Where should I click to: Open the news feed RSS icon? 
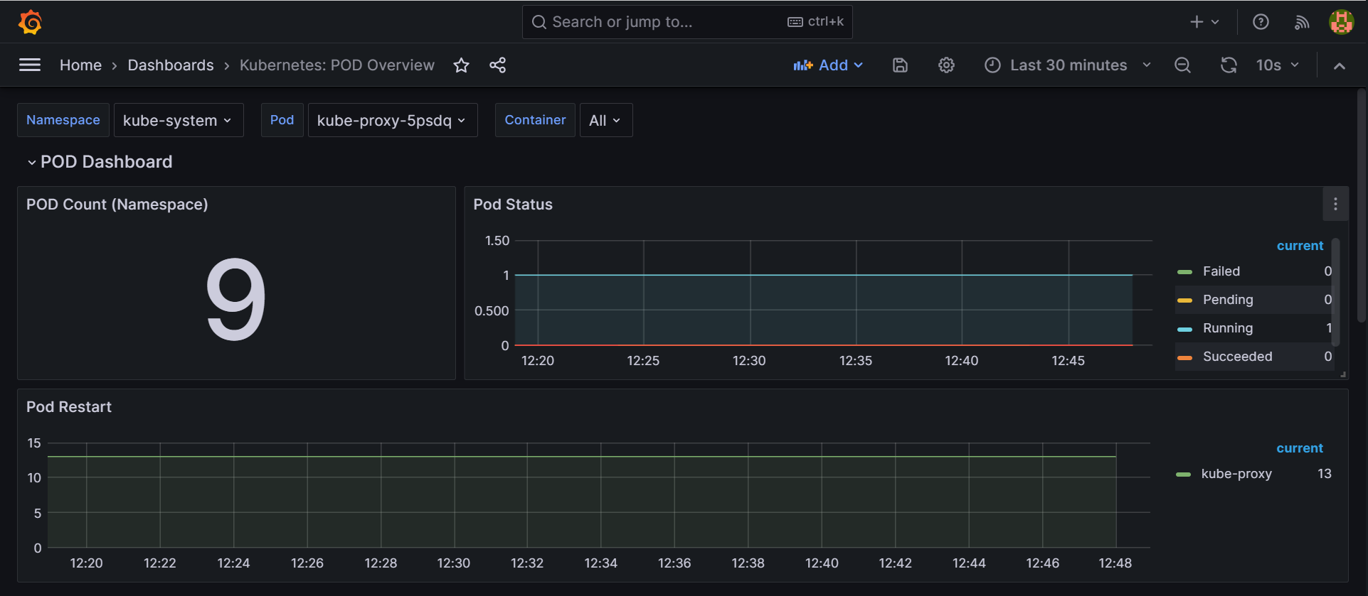click(1301, 22)
